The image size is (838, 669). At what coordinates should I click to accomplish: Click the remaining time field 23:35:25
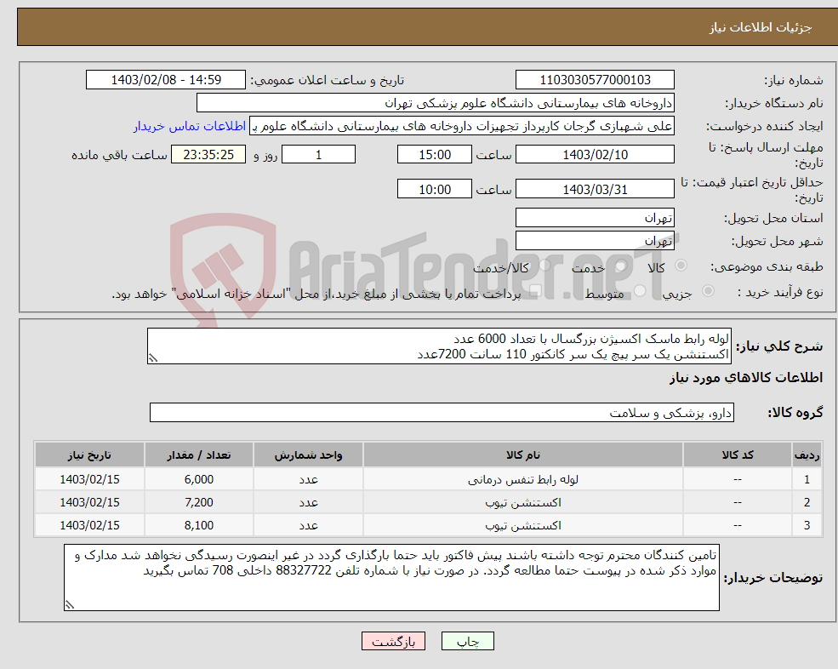point(208,155)
